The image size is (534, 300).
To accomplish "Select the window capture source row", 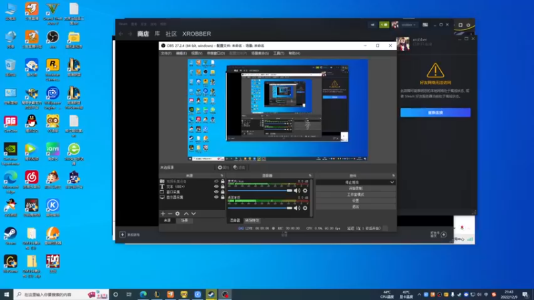I will click(192, 192).
